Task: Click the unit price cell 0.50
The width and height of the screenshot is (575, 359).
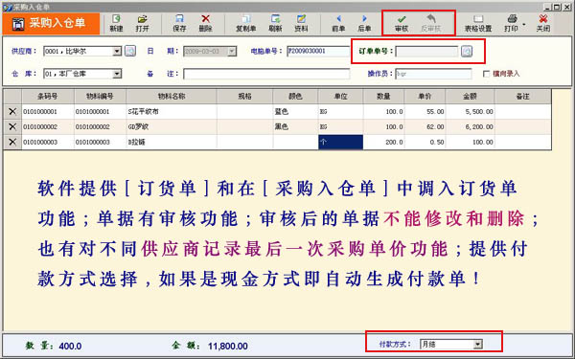Action: click(425, 142)
